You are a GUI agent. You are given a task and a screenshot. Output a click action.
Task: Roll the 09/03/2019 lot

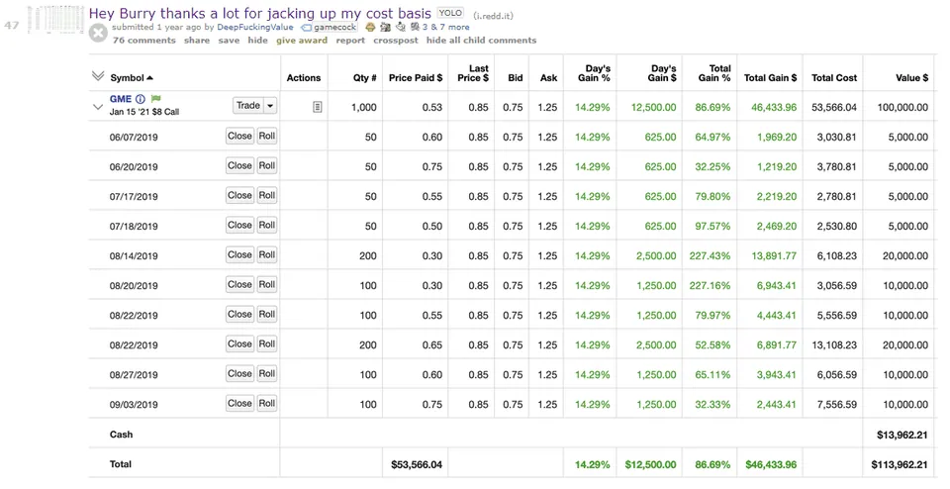(x=267, y=403)
